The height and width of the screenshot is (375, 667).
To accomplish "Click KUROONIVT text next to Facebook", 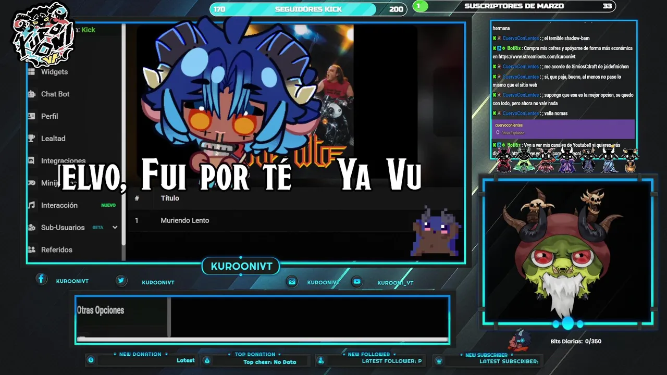I will point(72,281).
